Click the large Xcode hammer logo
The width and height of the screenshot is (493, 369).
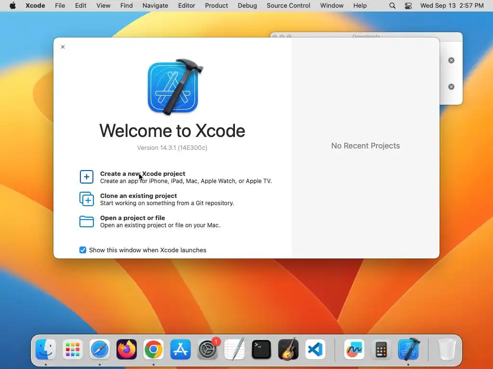[175, 87]
